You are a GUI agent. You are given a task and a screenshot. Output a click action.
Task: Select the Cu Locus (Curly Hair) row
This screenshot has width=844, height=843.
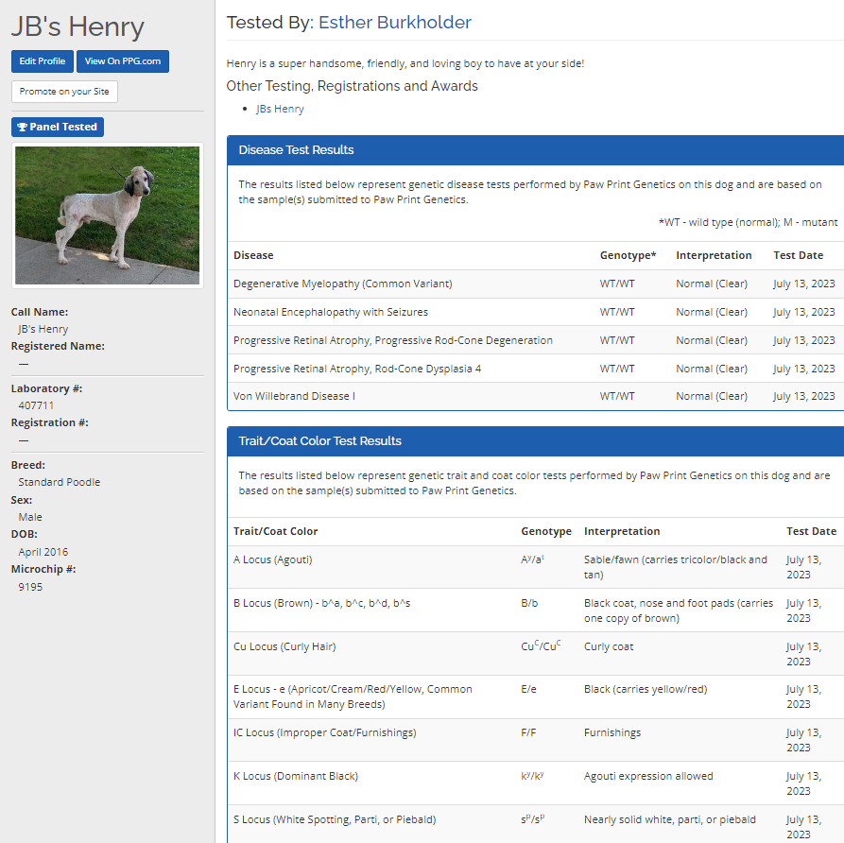click(284, 646)
